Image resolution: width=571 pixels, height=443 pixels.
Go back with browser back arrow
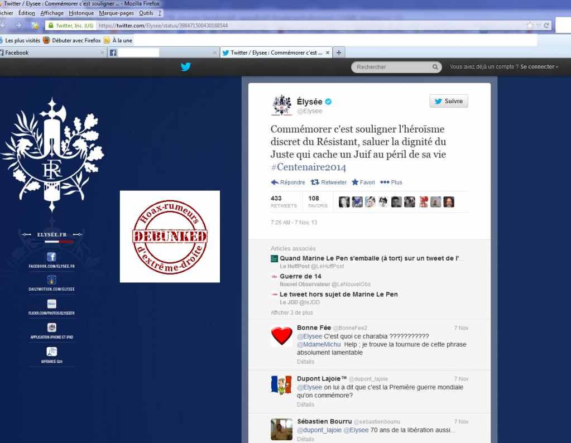tap(3, 25)
